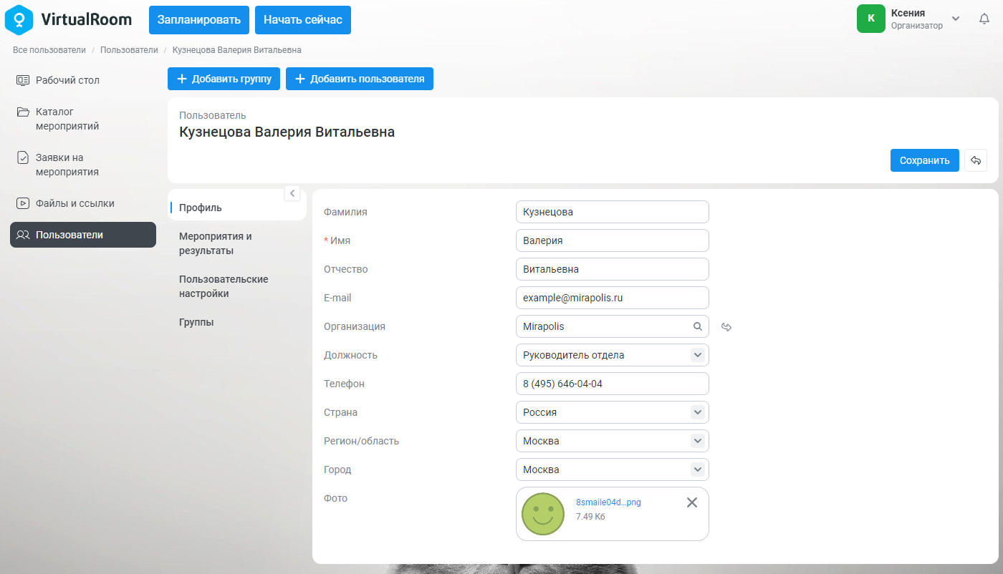Click the Пользователи sidebar icon
This screenshot has height=574, width=1003.
coord(23,235)
